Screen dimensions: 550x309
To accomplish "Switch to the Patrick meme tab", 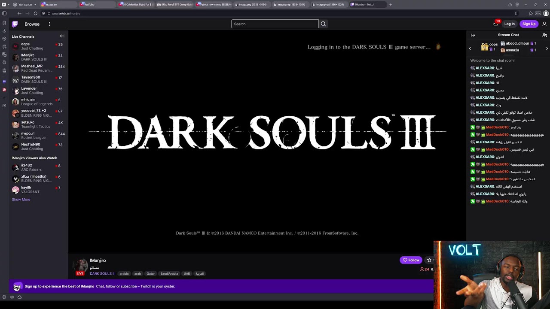I will pyautogui.click(x=213, y=4).
